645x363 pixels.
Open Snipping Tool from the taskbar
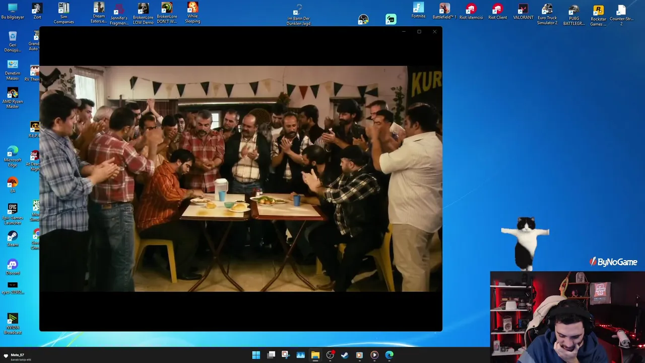tap(285, 355)
